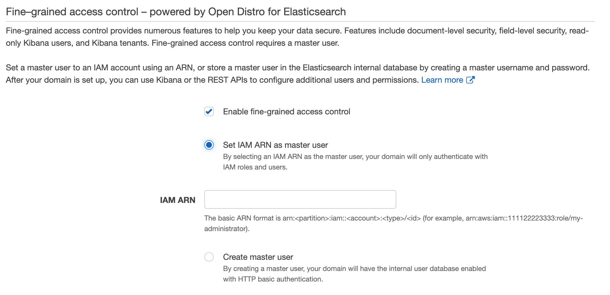The image size is (610, 295).
Task: Click the basic ARN format hint text
Action: [x=312, y=218]
